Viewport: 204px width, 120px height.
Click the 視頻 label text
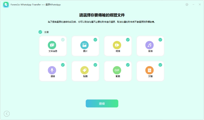118,51
